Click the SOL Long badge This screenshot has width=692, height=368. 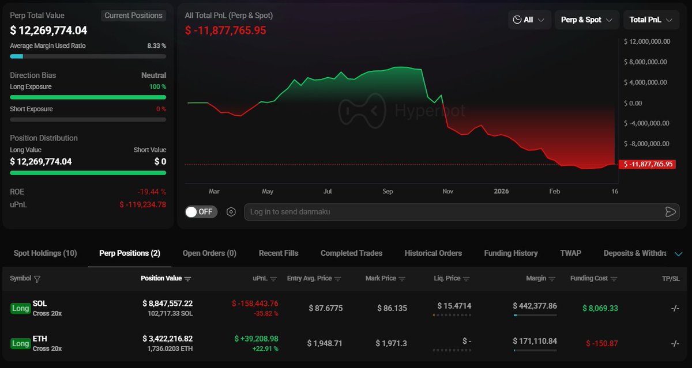20,308
